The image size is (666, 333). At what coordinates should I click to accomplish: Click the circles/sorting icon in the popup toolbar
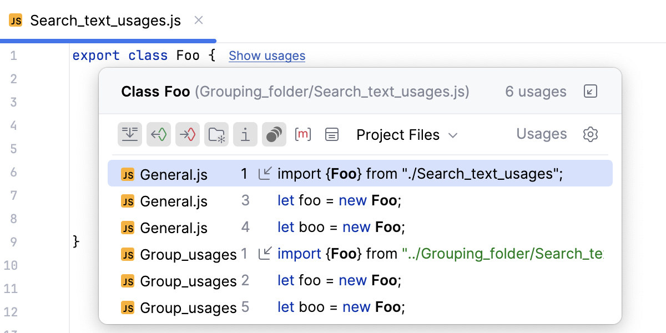click(x=274, y=134)
